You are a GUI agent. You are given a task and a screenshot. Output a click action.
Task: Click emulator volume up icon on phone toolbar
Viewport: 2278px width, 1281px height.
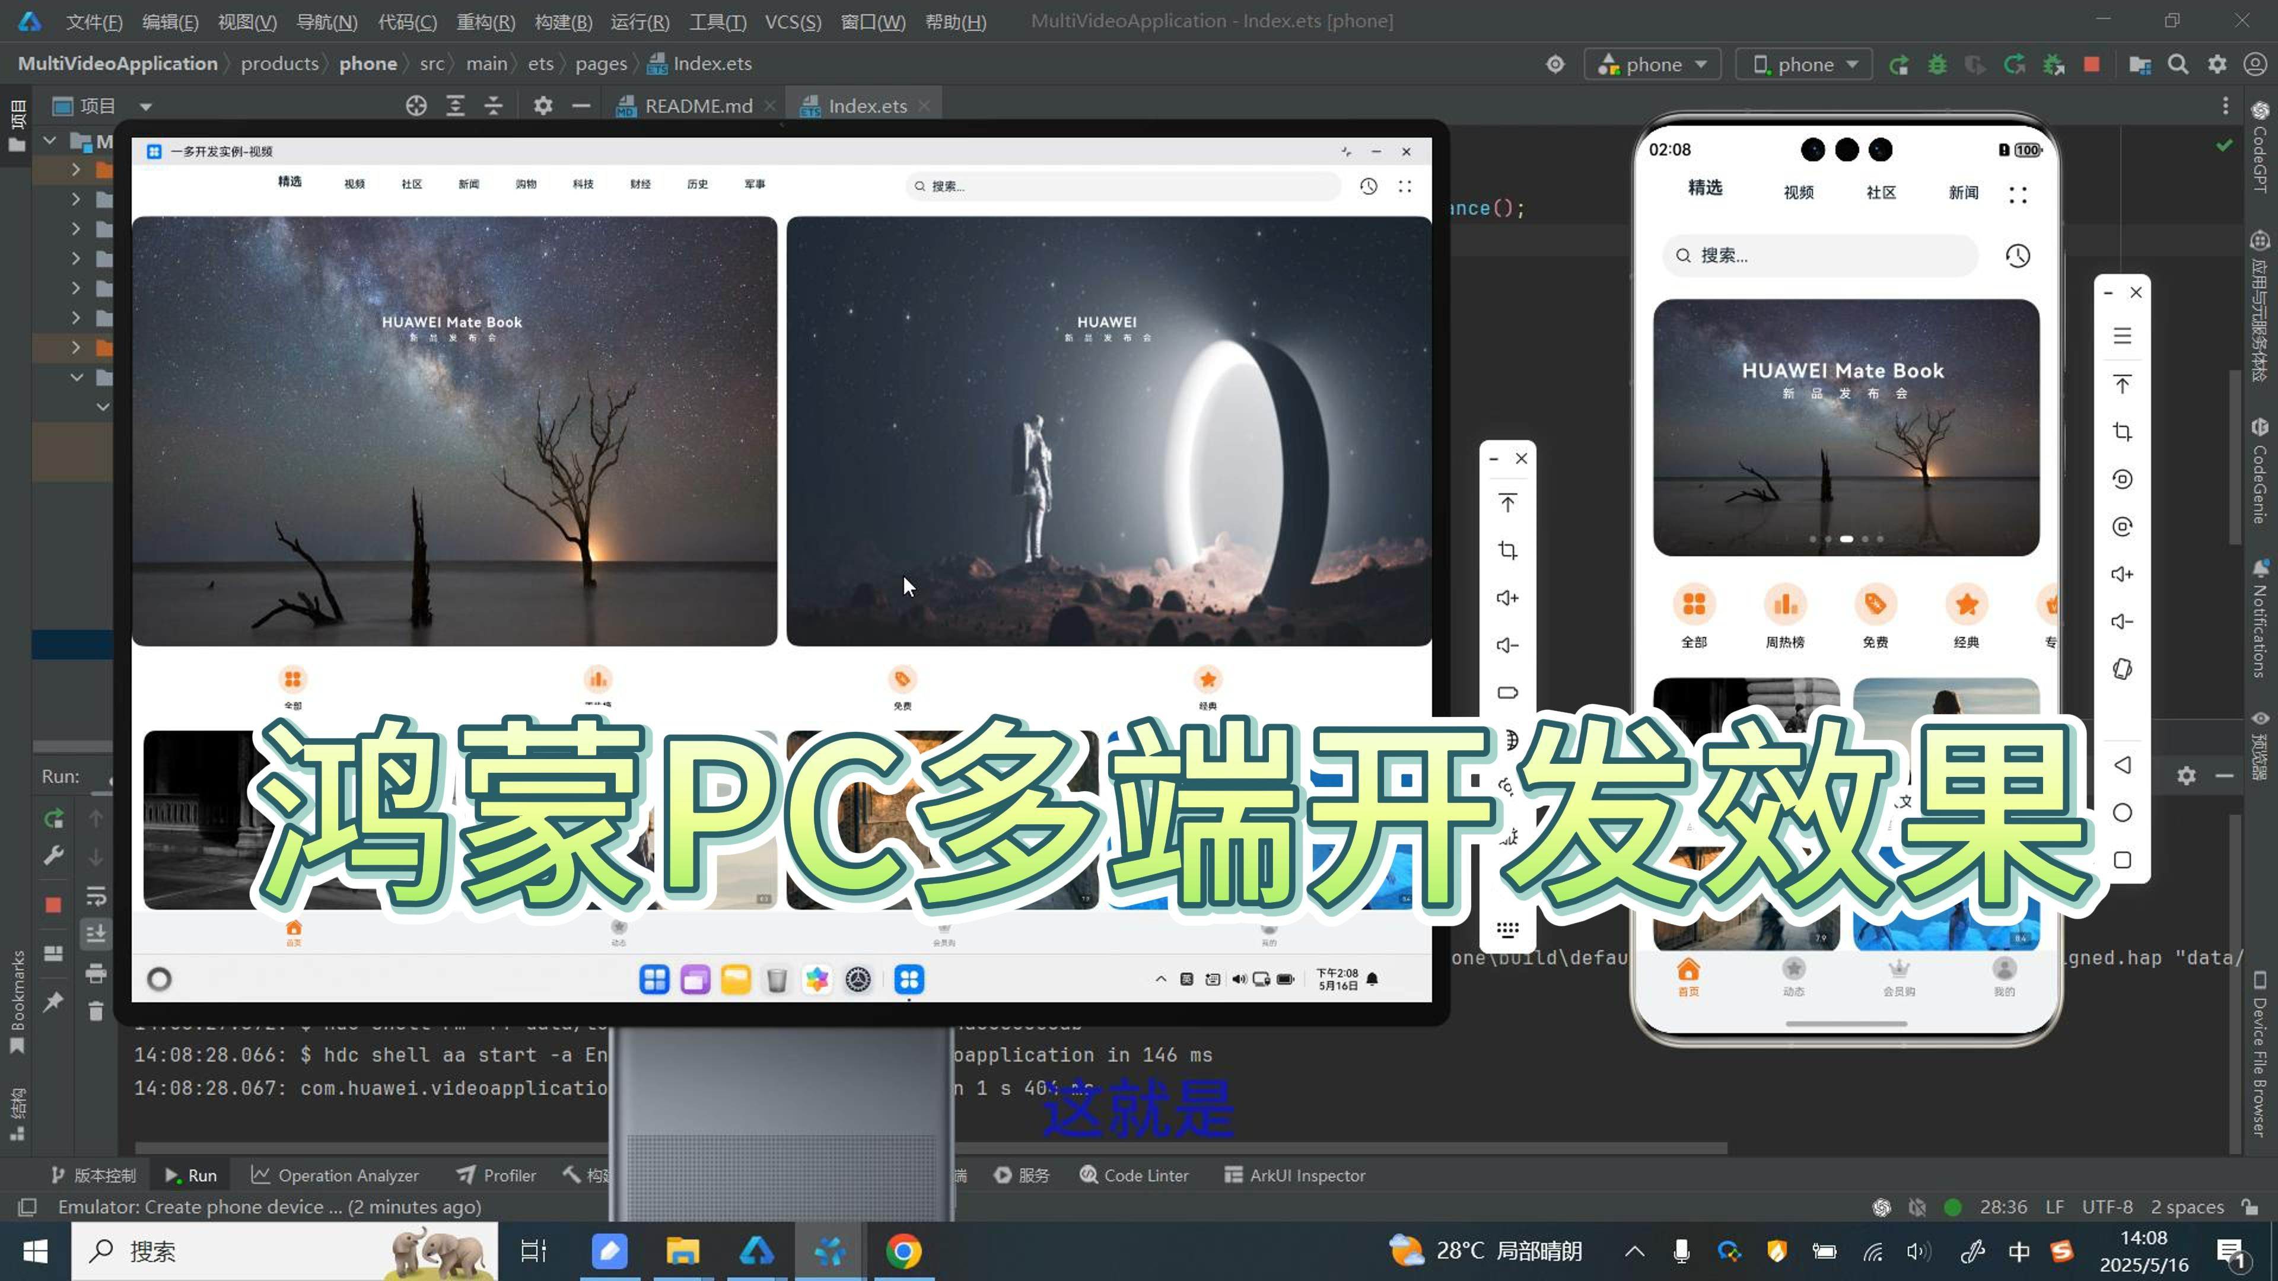point(2123,575)
